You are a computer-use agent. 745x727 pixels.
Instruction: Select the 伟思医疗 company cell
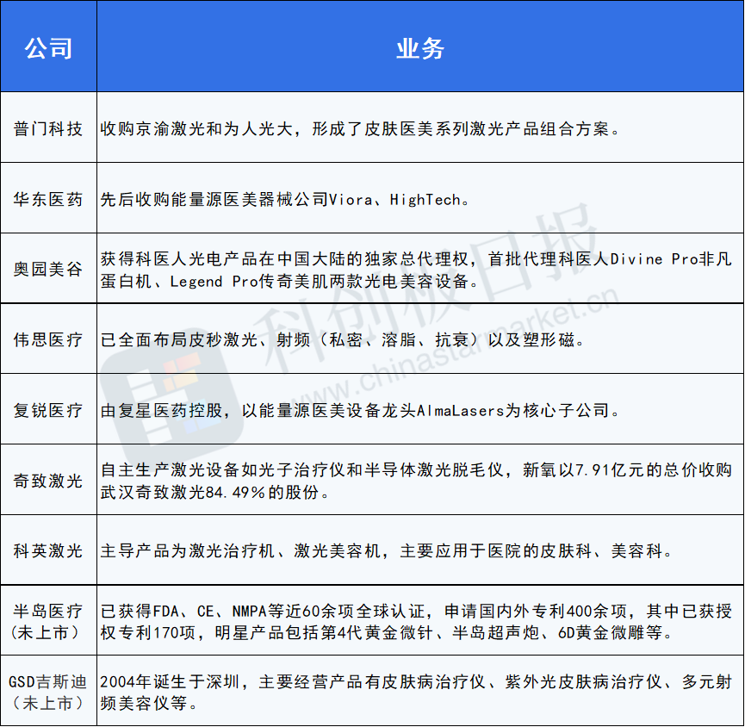pyautogui.click(x=48, y=339)
